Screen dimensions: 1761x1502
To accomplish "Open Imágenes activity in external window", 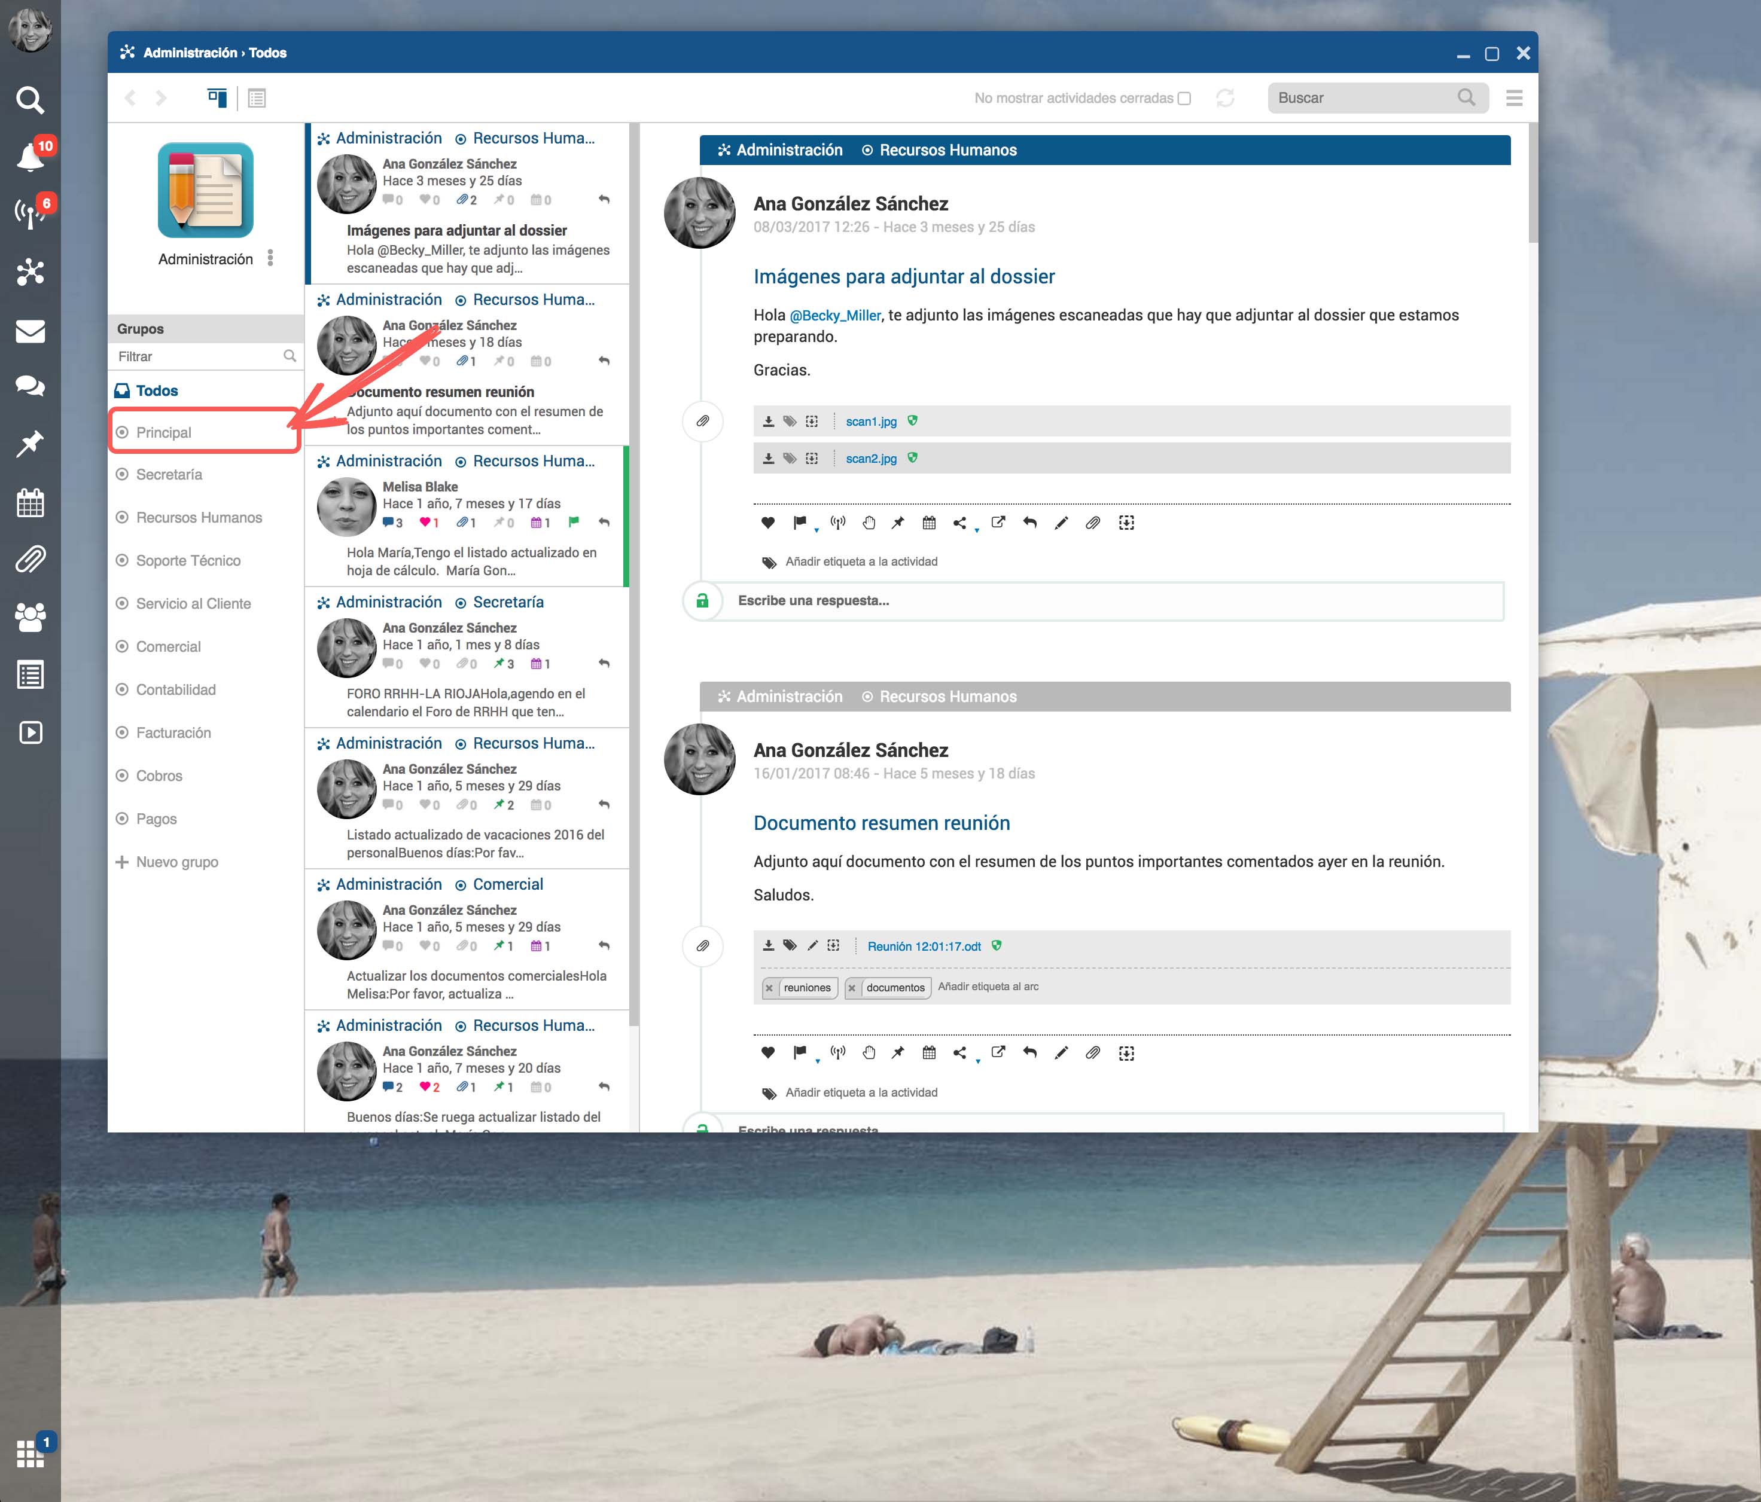I will point(998,523).
